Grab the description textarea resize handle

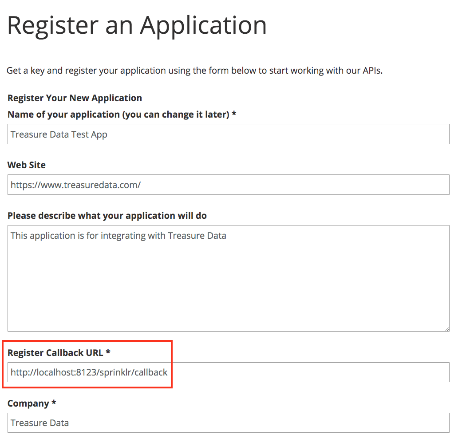point(447,328)
